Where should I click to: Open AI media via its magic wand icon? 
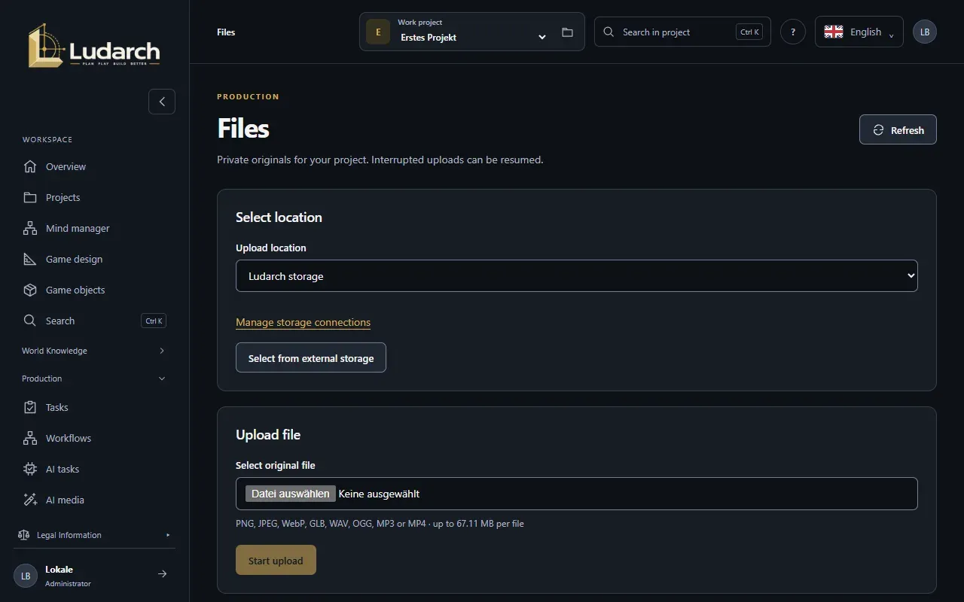(30, 500)
